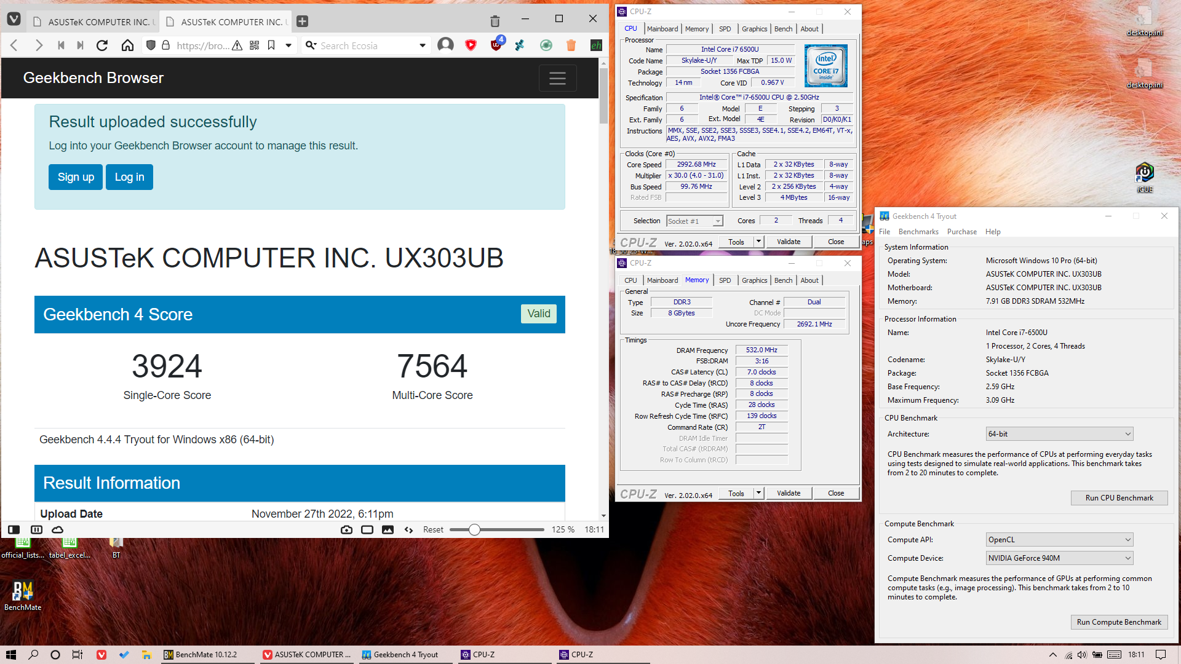The width and height of the screenshot is (1181, 664).
Task: Open the Geekbench File menu
Action: click(885, 232)
